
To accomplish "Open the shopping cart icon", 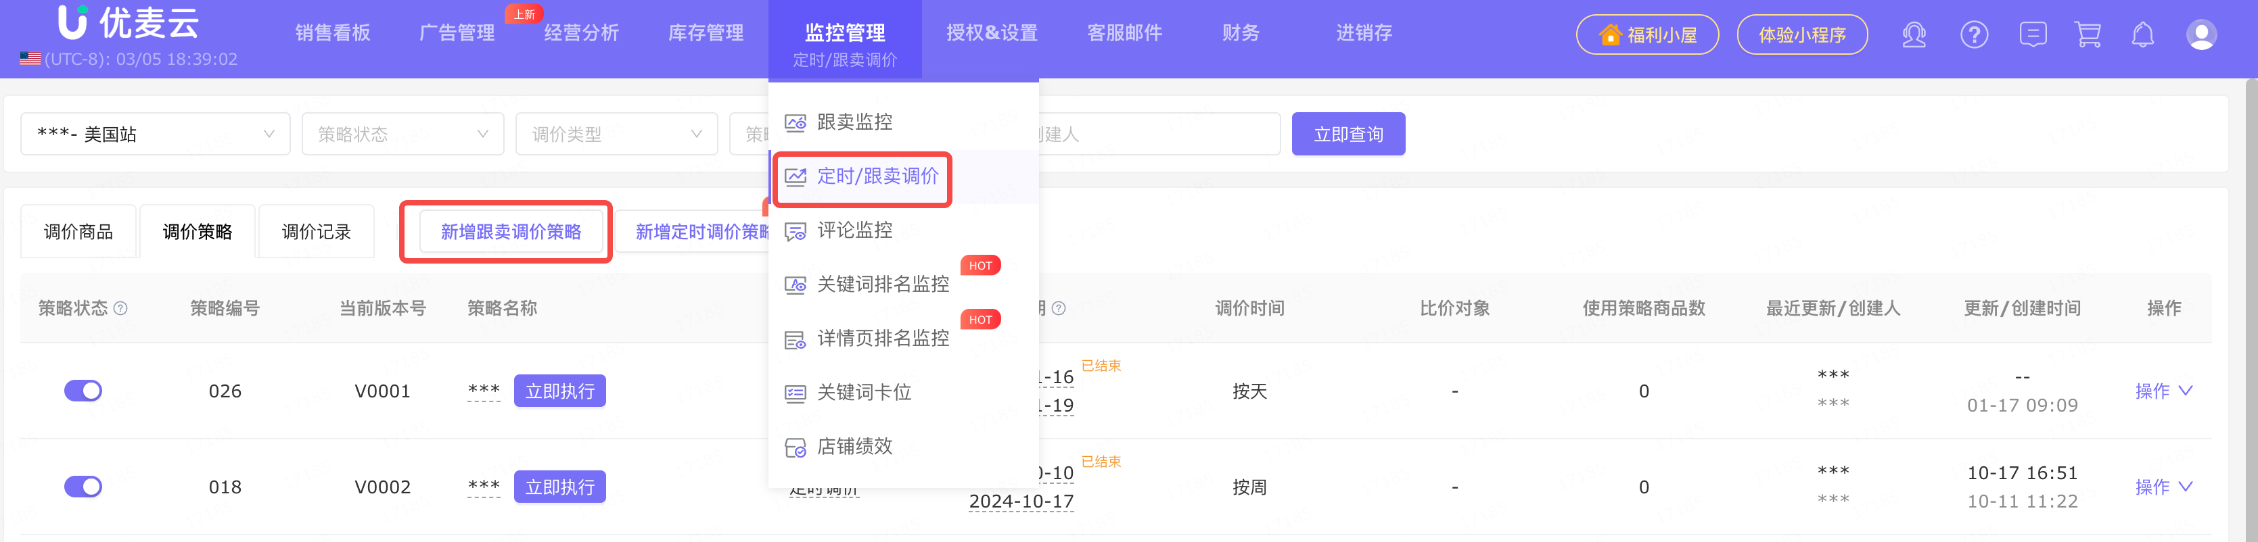I will 2088,35.
